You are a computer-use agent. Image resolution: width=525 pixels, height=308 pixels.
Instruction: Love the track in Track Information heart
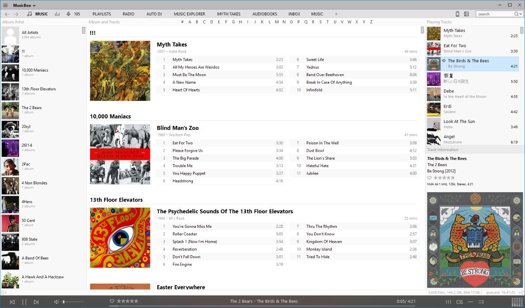tap(429, 178)
